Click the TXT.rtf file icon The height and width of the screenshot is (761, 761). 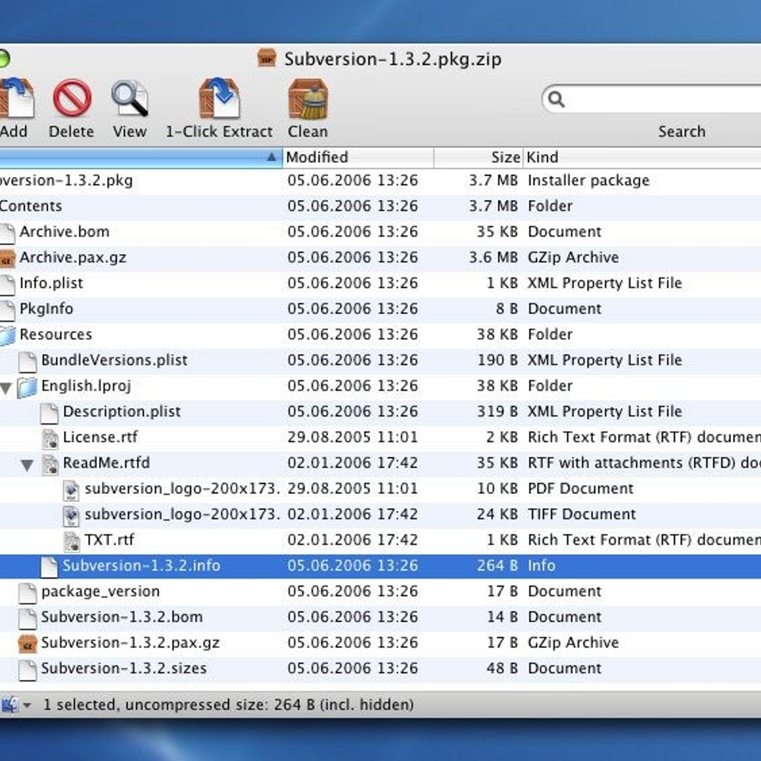pos(71,541)
